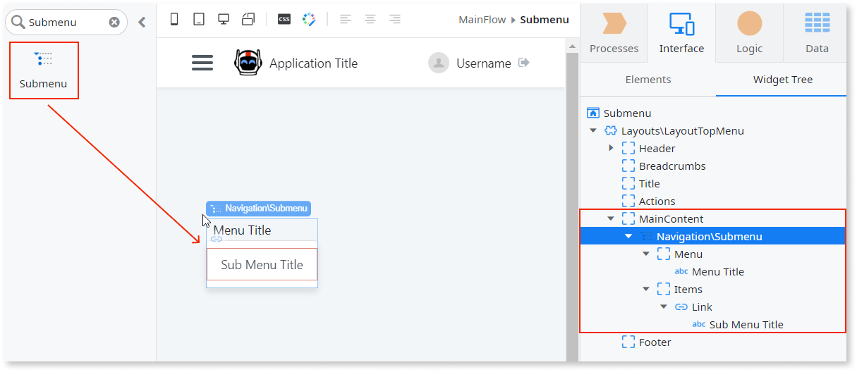Select Header in widget tree
857x372 pixels.
coord(657,149)
